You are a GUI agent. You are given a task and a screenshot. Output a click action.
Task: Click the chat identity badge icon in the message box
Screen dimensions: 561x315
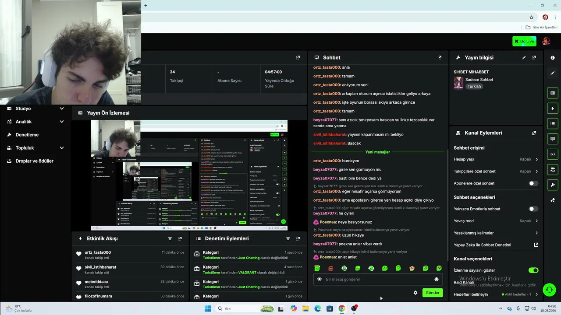320,279
